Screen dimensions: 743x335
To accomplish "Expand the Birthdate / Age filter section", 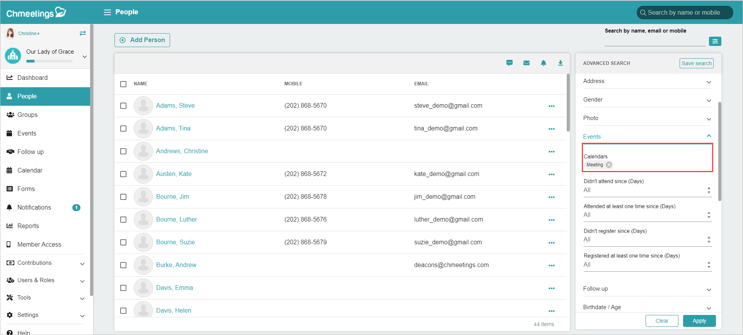I will 647,308.
